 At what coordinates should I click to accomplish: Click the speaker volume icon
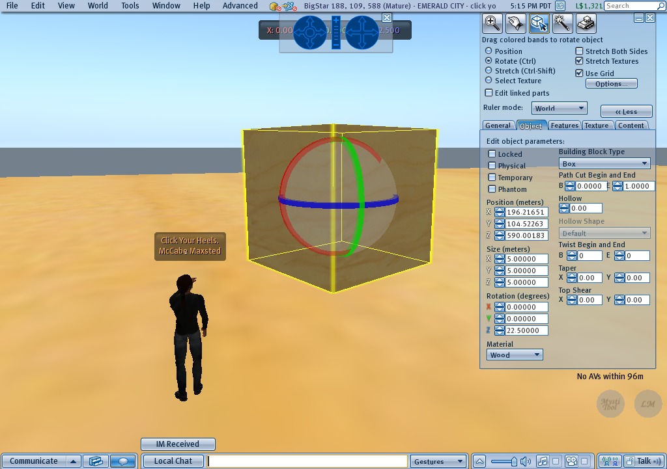click(x=526, y=461)
